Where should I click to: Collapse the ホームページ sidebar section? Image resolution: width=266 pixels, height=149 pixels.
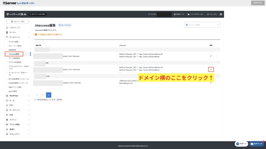click(18, 37)
